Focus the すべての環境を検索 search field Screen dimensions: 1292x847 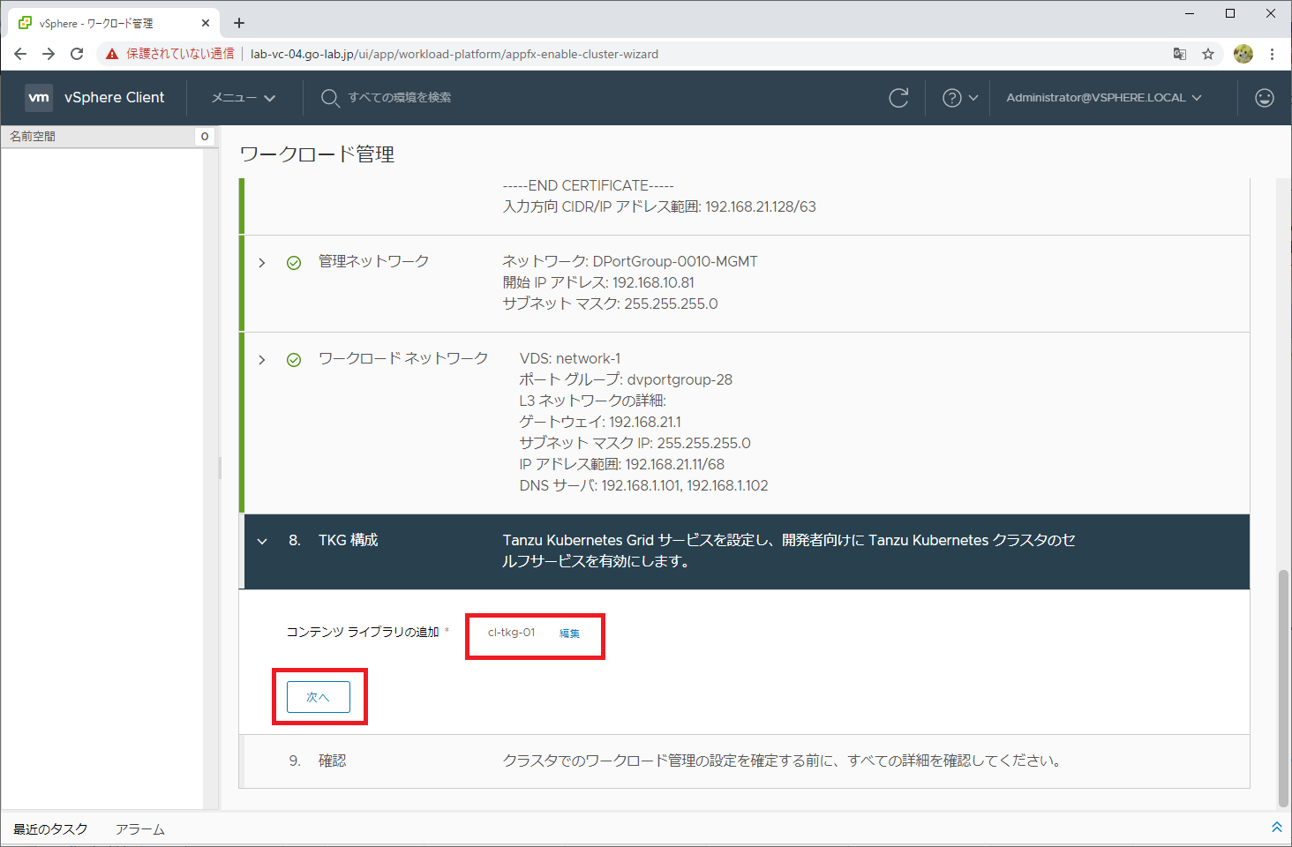pyautogui.click(x=399, y=98)
